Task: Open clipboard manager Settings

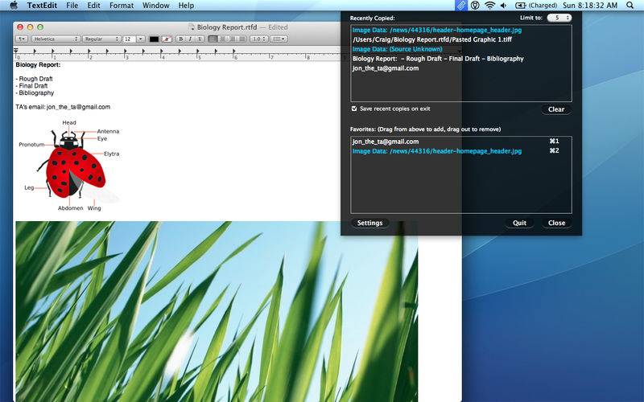Action: (369, 223)
